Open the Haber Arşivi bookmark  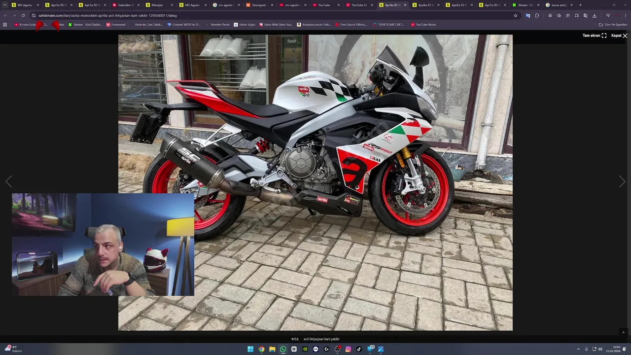pyautogui.click(x=245, y=24)
